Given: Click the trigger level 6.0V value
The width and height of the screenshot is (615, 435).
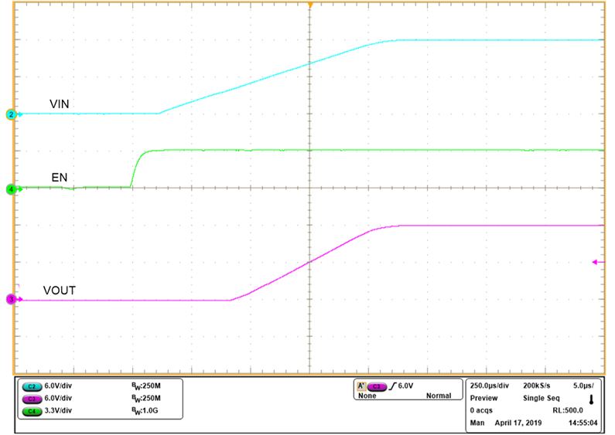Looking at the screenshot, I should (x=405, y=386).
